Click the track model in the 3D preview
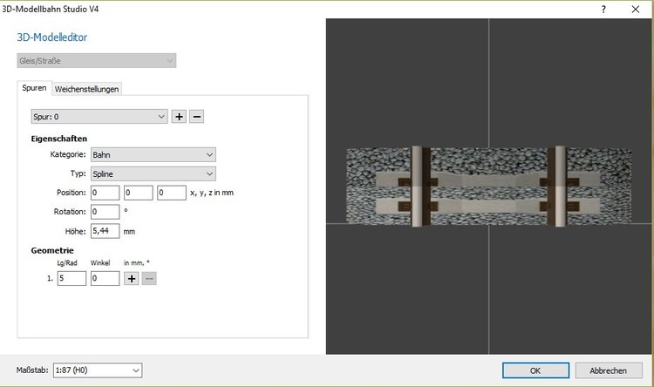Viewport: 654px width, 387px height. point(488,187)
